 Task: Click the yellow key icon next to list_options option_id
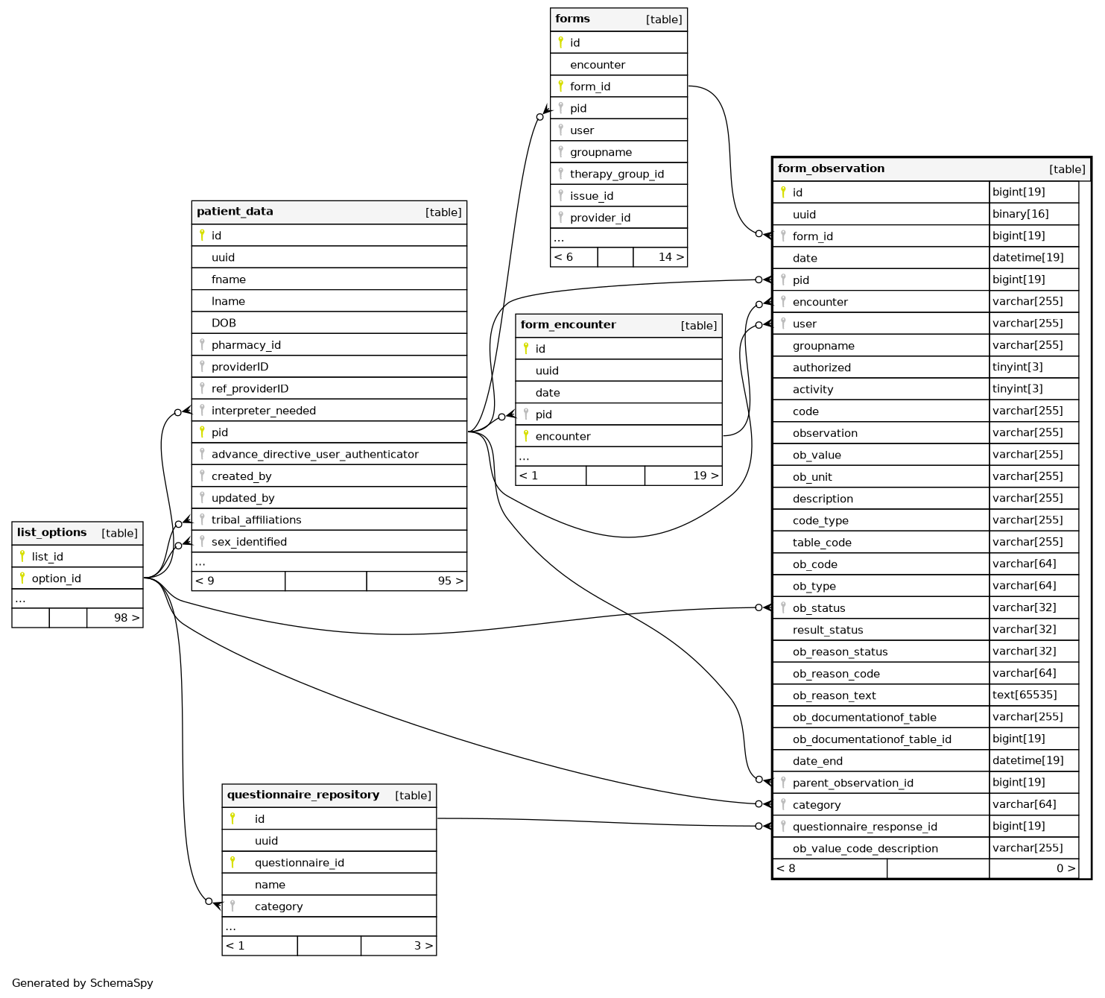pyautogui.click(x=22, y=578)
